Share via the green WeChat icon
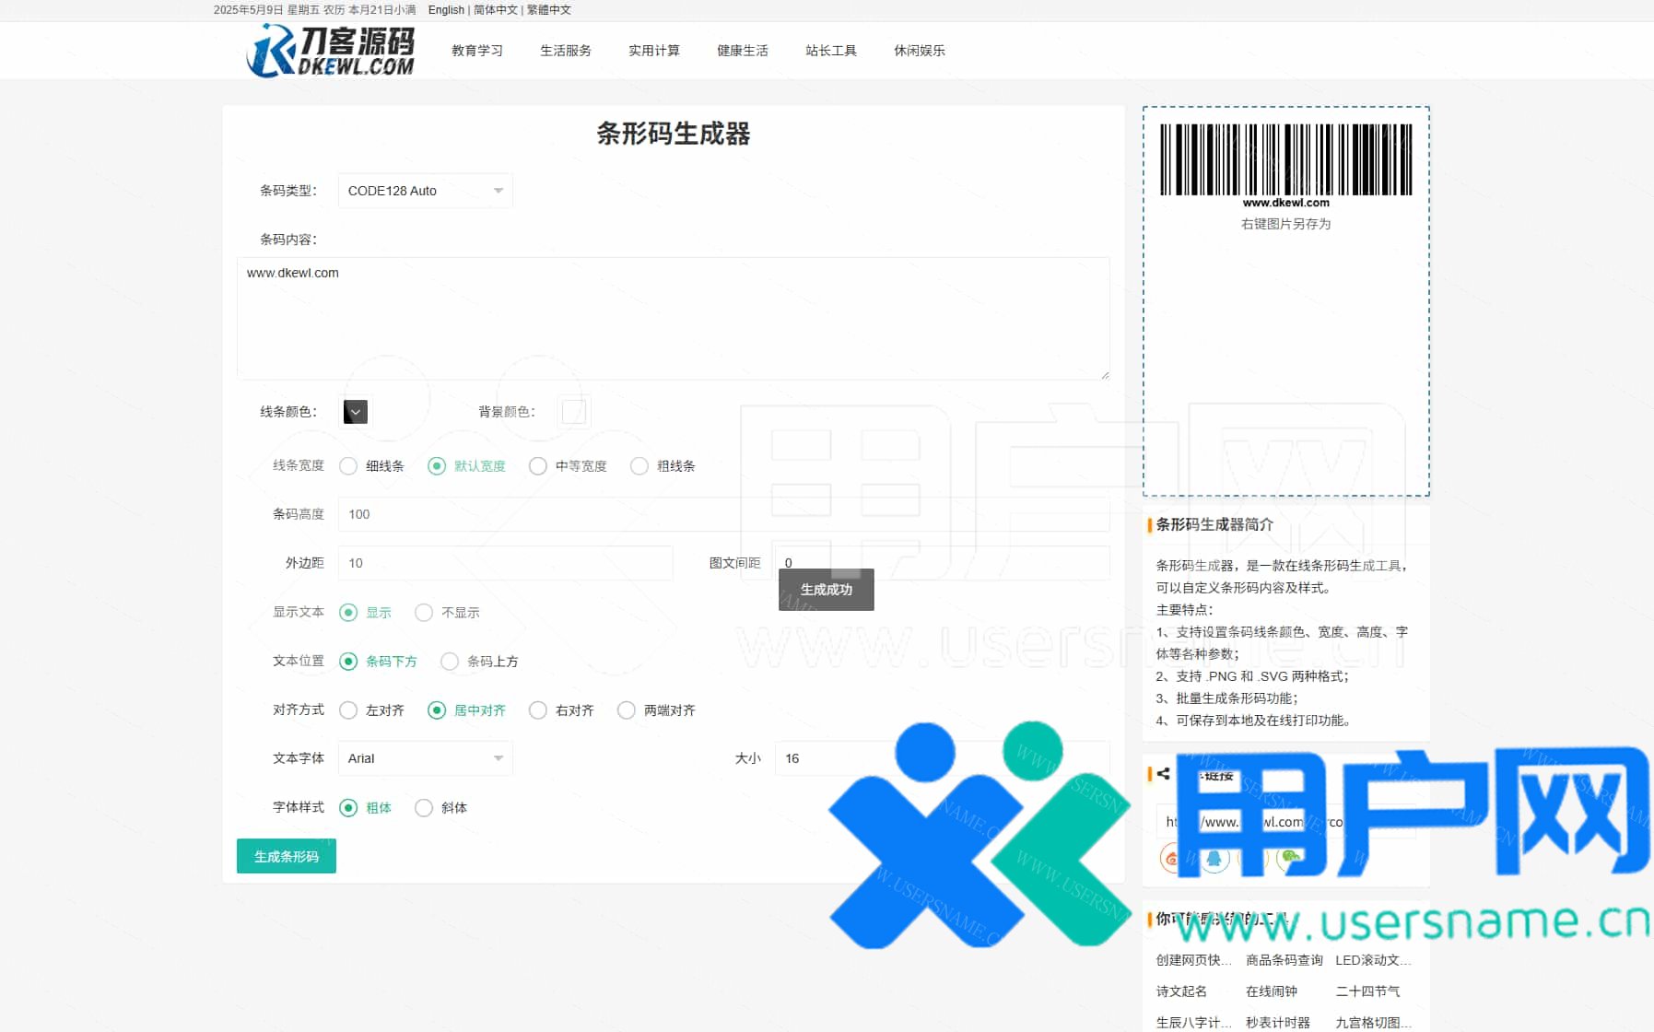The height and width of the screenshot is (1032, 1654). (x=1291, y=857)
